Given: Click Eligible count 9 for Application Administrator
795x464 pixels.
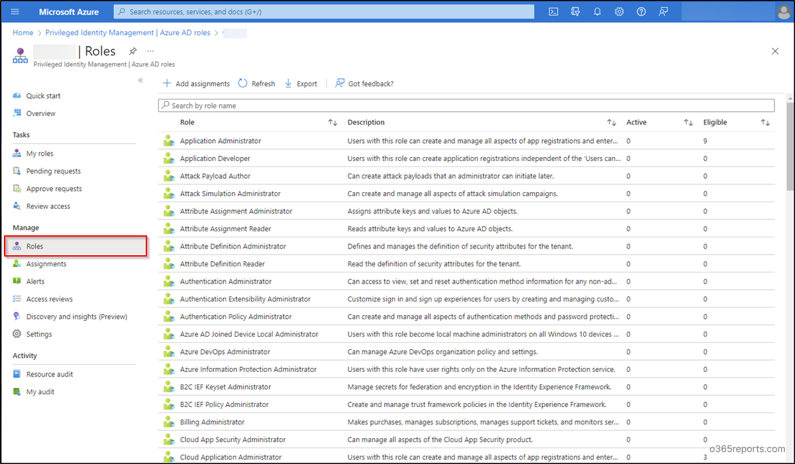Looking at the screenshot, I should [x=706, y=141].
